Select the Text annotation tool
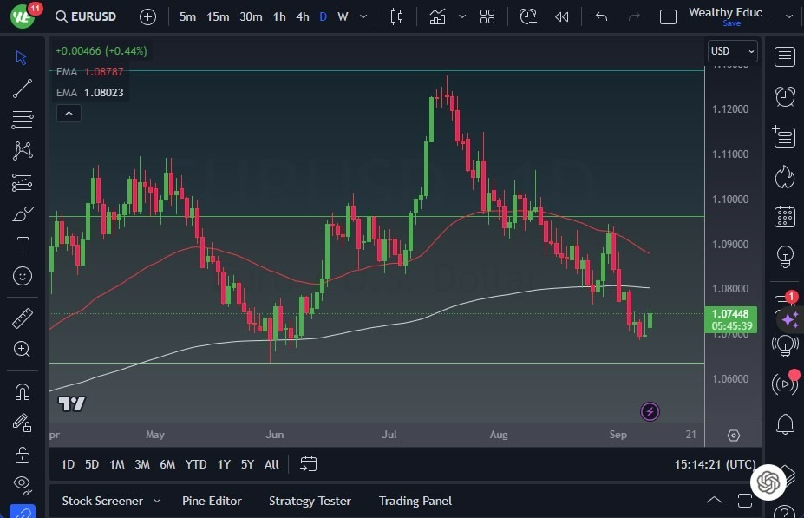Viewport: 804px width, 518px height. (x=22, y=245)
